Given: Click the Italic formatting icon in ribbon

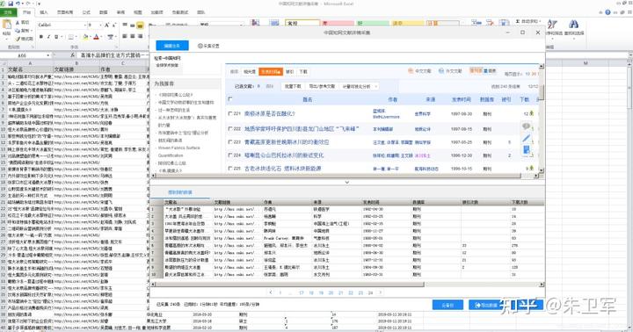Looking at the screenshot, I should click(x=48, y=37).
